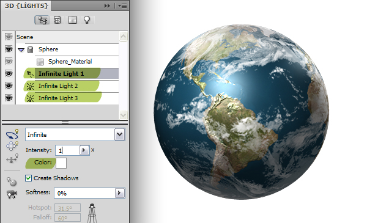Collapse the Sphere tree node
Image resolution: width=367 pixels, height=223 pixels.
coord(21,49)
